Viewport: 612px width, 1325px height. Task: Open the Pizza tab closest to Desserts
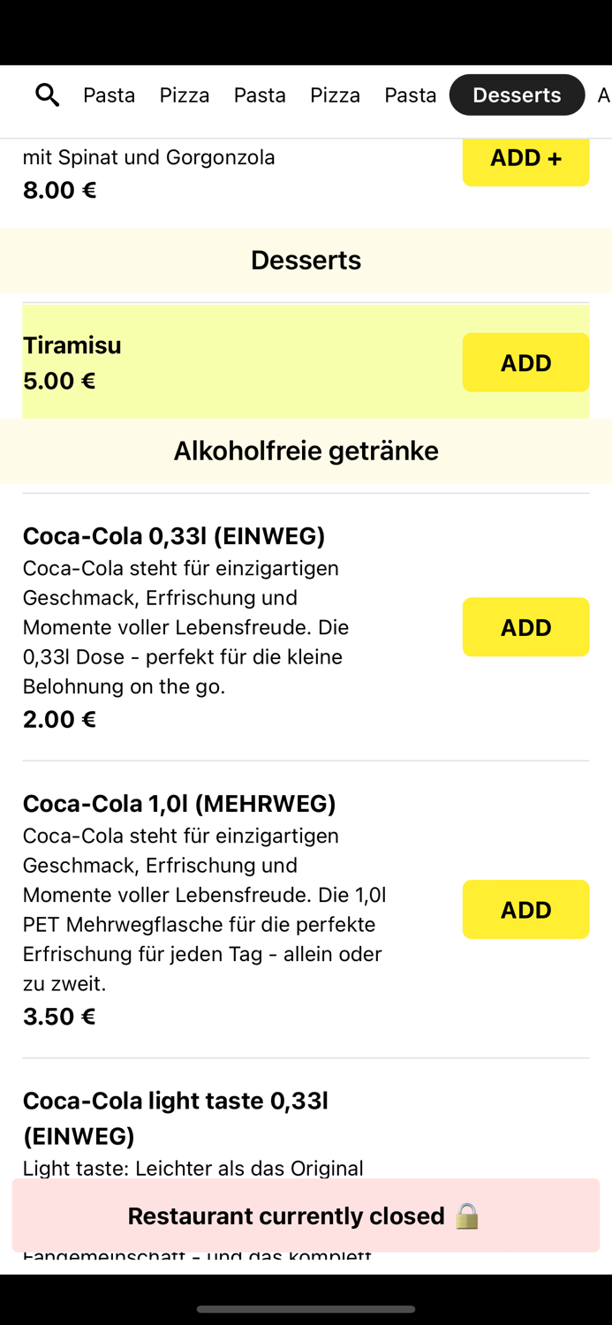point(335,95)
